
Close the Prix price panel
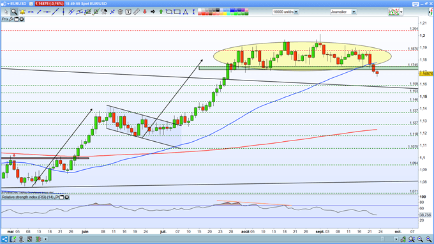(x=21, y=19)
